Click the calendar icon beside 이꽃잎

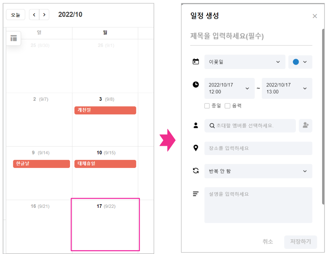click(196, 62)
